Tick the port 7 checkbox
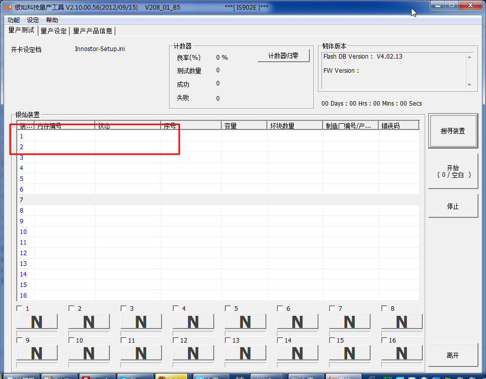The image size is (486, 379). tap(332, 308)
